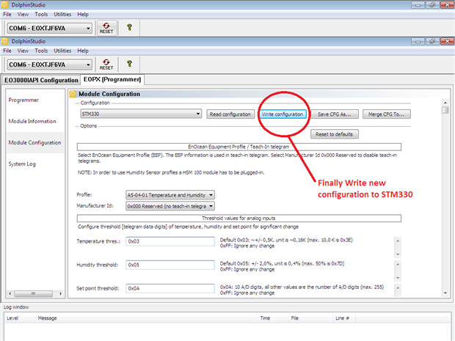Click the RESET icon in the lower toolbar

point(106,65)
